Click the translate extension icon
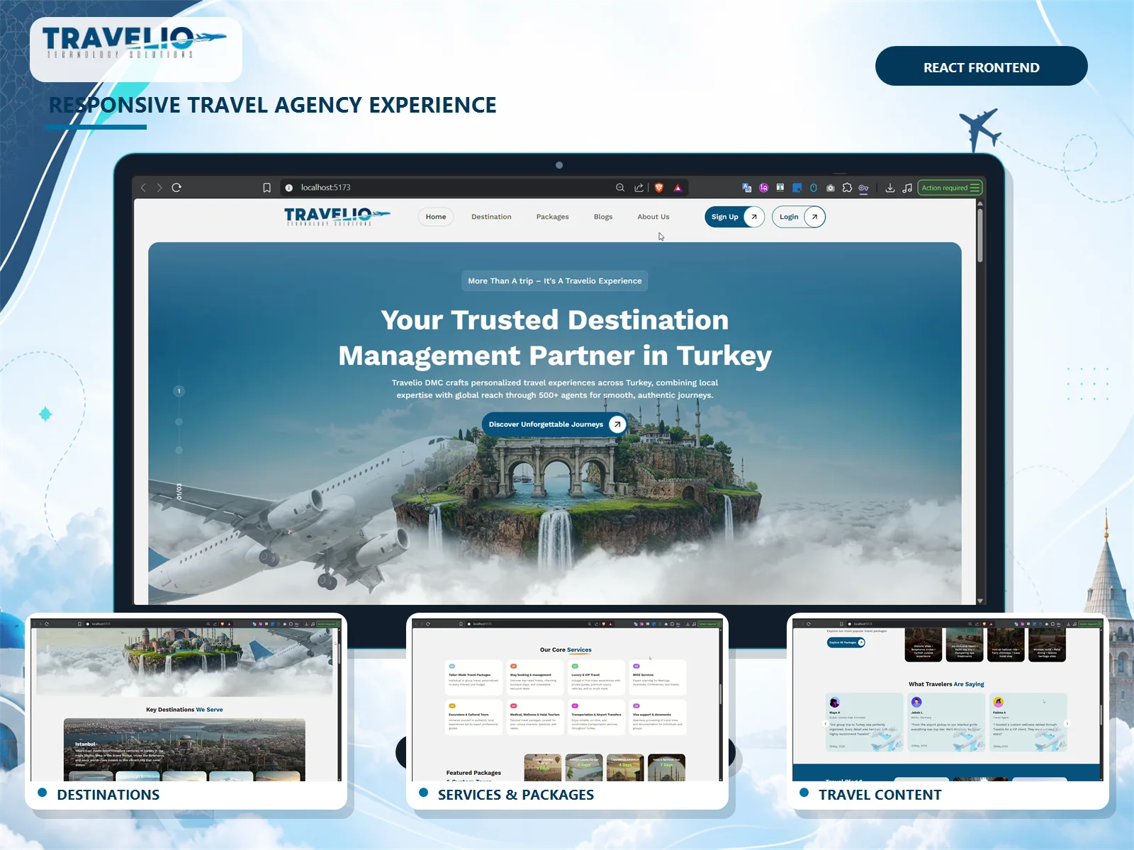Screen dimensions: 1134x850 [x=746, y=188]
